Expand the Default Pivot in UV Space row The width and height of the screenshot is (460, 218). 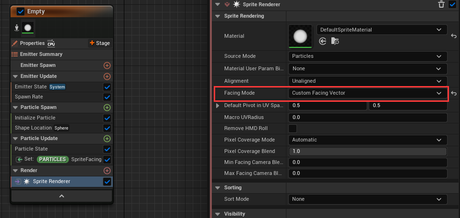pos(218,105)
